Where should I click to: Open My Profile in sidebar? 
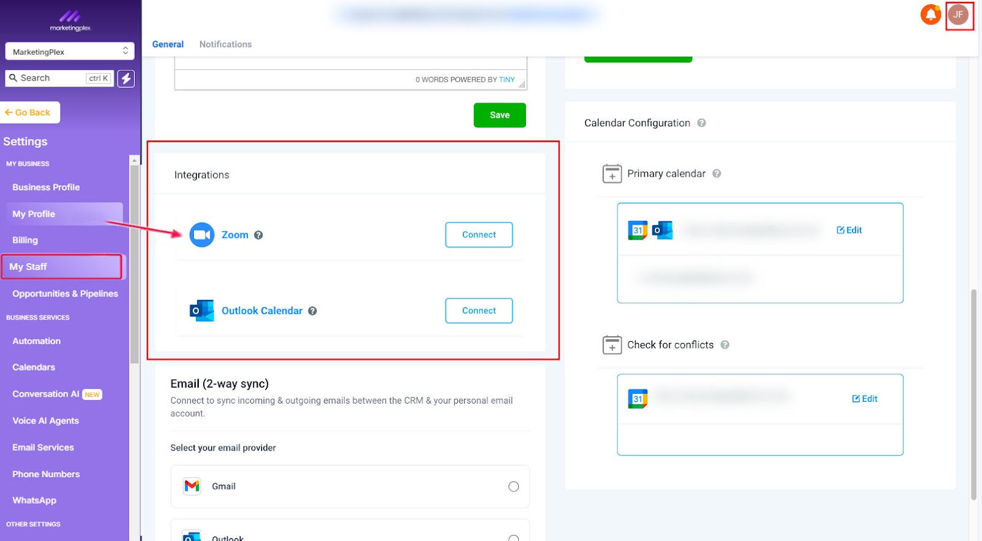click(x=64, y=214)
